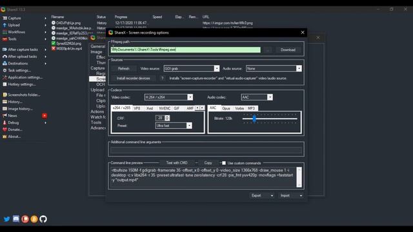Open Image history icon
Image resolution: width=413 pixels, height=232 pixels.
(x=5, y=109)
